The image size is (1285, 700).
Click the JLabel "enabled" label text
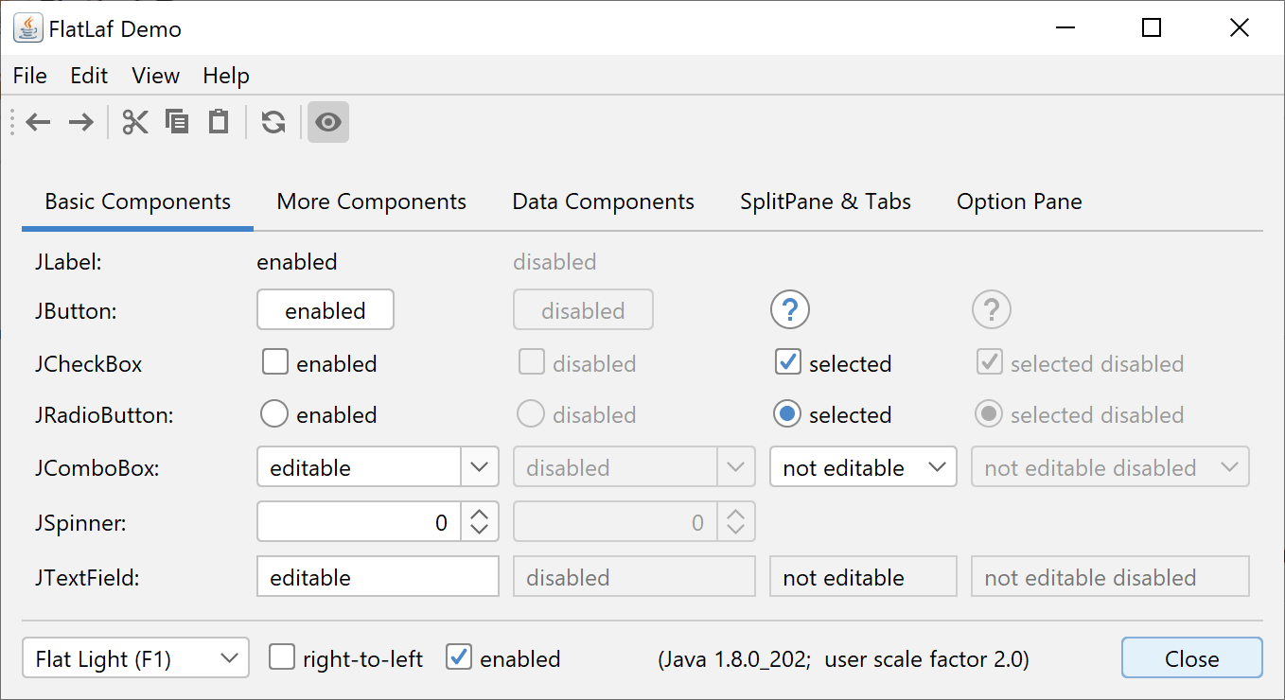(x=297, y=262)
